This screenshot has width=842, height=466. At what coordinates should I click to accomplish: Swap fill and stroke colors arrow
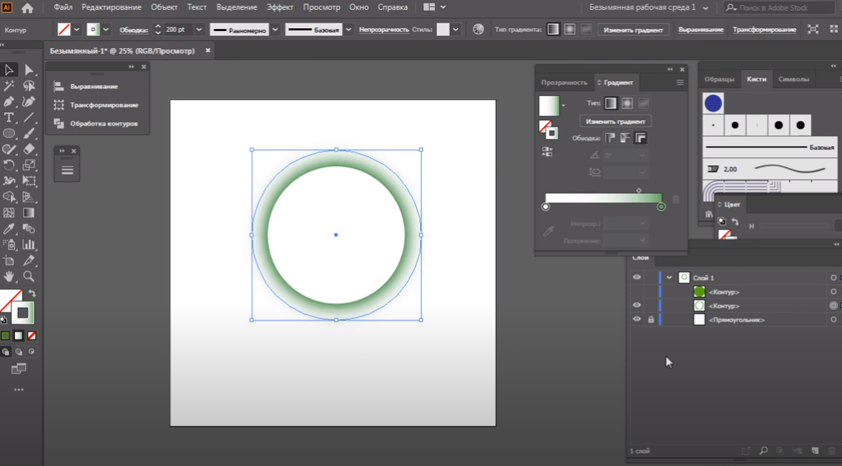pos(32,294)
